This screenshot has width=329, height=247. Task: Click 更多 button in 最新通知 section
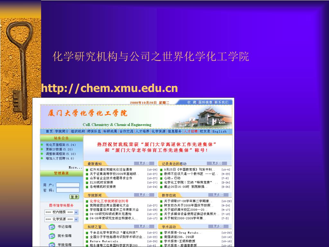pyautogui.click(x=144, y=163)
